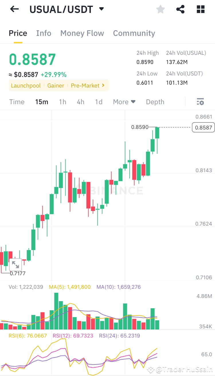Screen dimensions: 215x376
Task: Switch to the Info tab
Action: tap(44, 33)
